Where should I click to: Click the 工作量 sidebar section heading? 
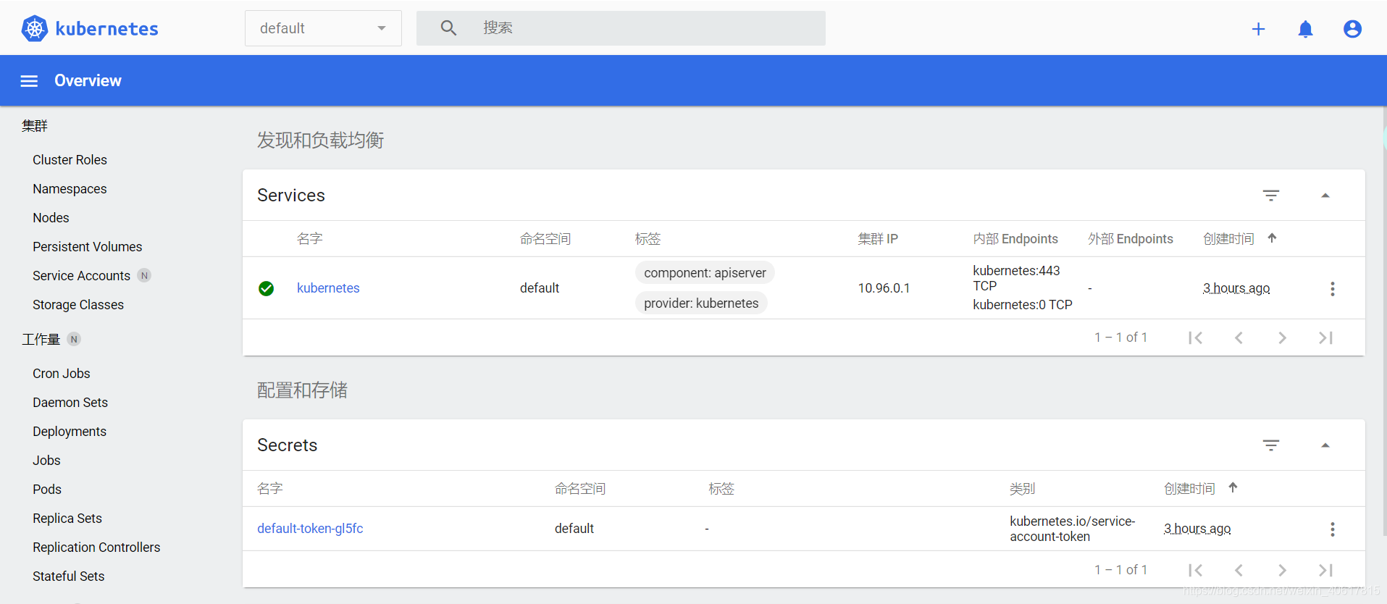click(x=41, y=340)
